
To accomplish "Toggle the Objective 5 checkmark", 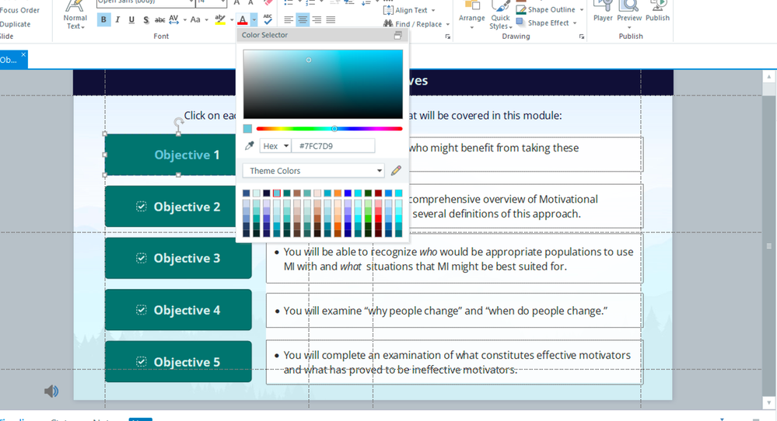I will (x=142, y=362).
